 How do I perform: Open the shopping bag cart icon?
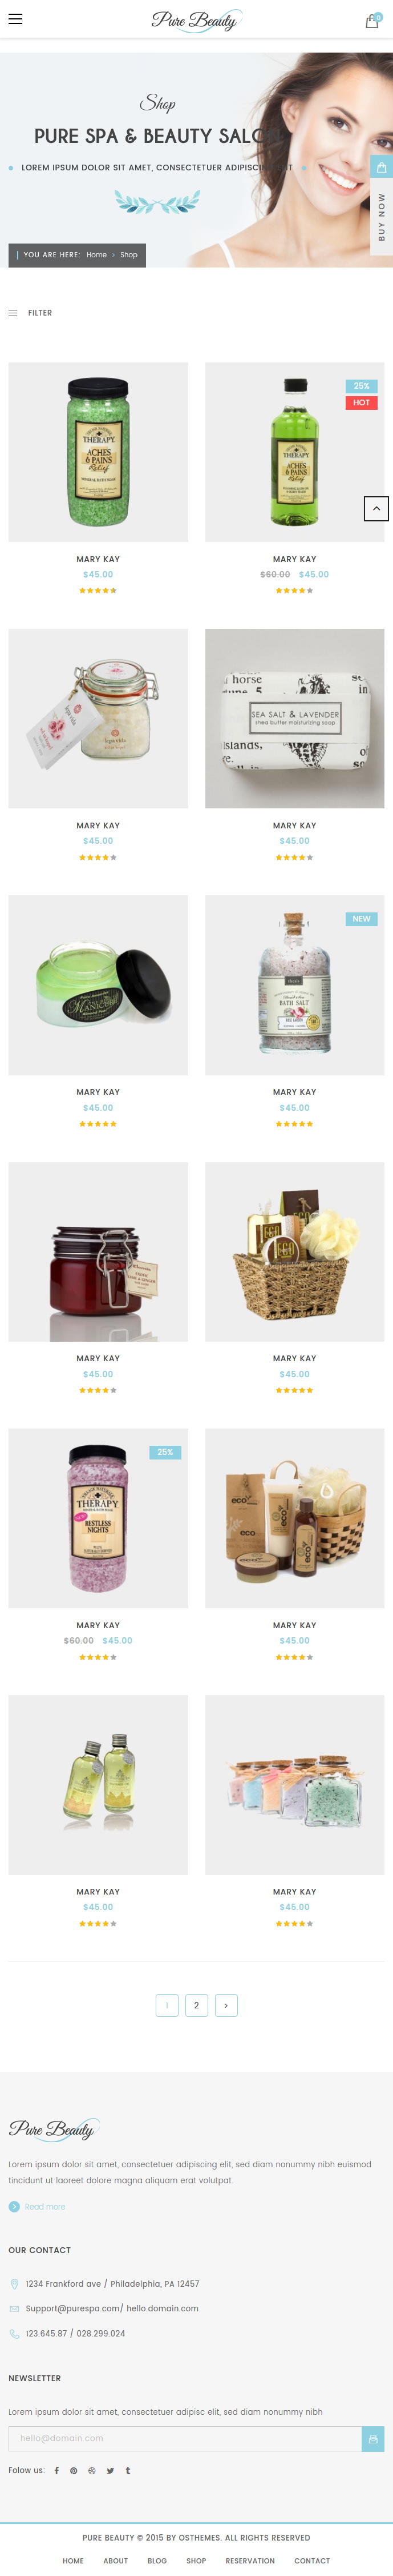[372, 20]
